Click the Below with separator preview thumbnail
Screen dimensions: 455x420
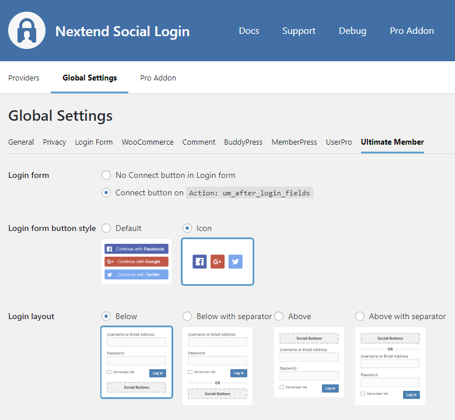pos(218,366)
